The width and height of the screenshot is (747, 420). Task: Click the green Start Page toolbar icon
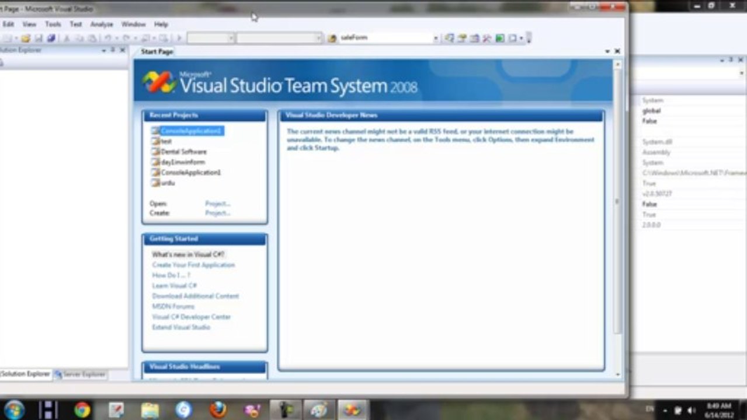coord(500,38)
